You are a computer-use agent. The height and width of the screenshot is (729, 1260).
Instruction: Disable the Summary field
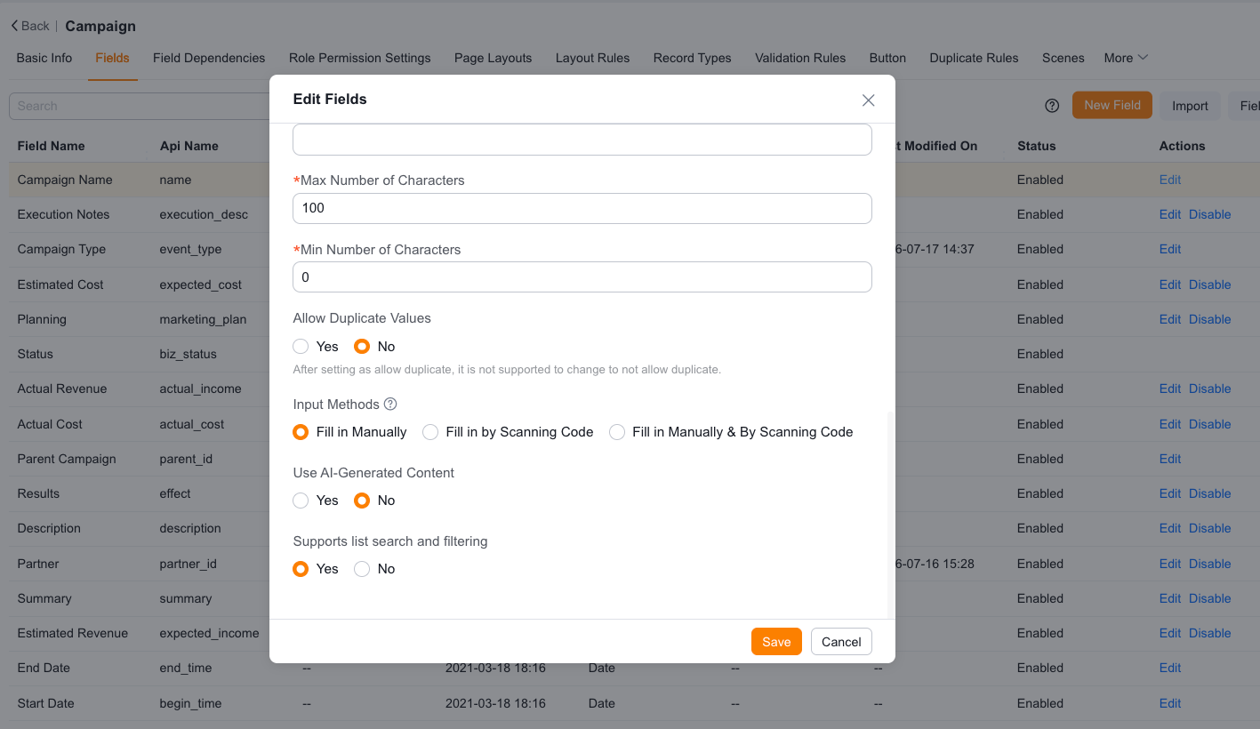(1210, 598)
